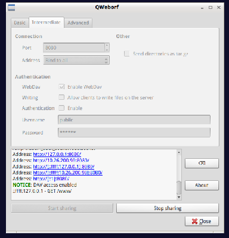Viewport: 229px width, 238px height.
Task: Check Allow clients to write files
Action: [61, 97]
